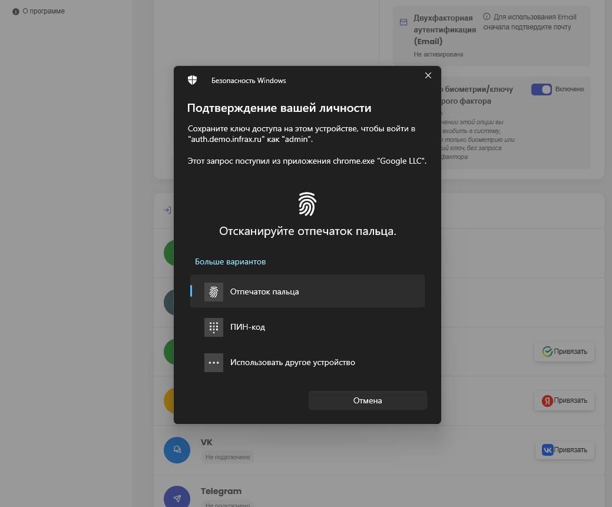Click "Привязать" next to Yandex
The image size is (612, 507).
pos(564,400)
